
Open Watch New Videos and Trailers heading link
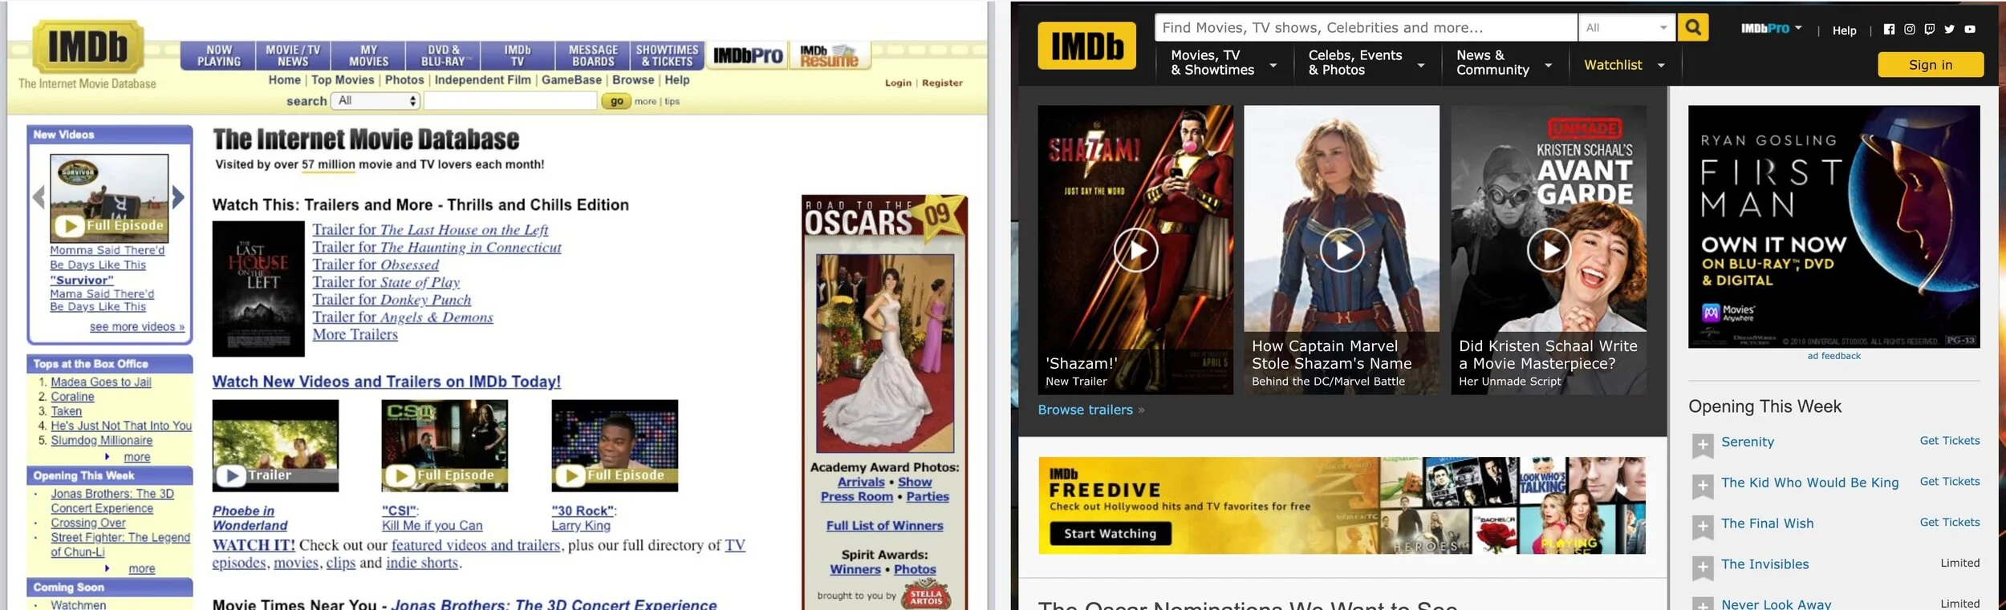click(386, 382)
